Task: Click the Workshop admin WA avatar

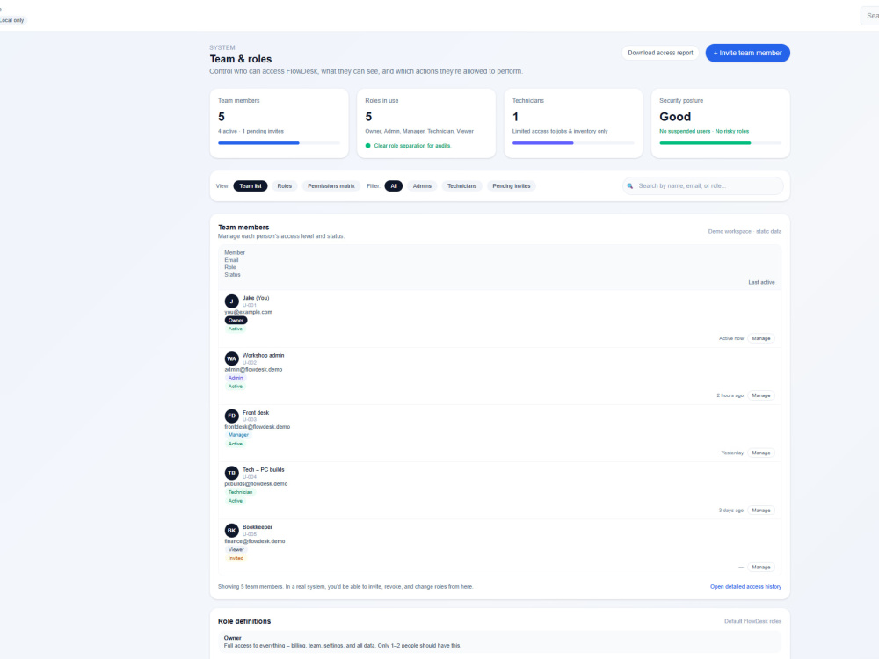Action: point(231,358)
